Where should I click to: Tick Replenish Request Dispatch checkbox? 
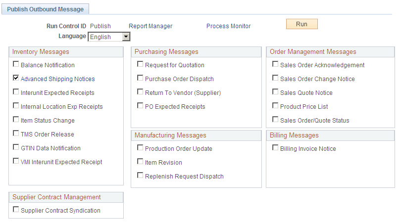coord(140,175)
